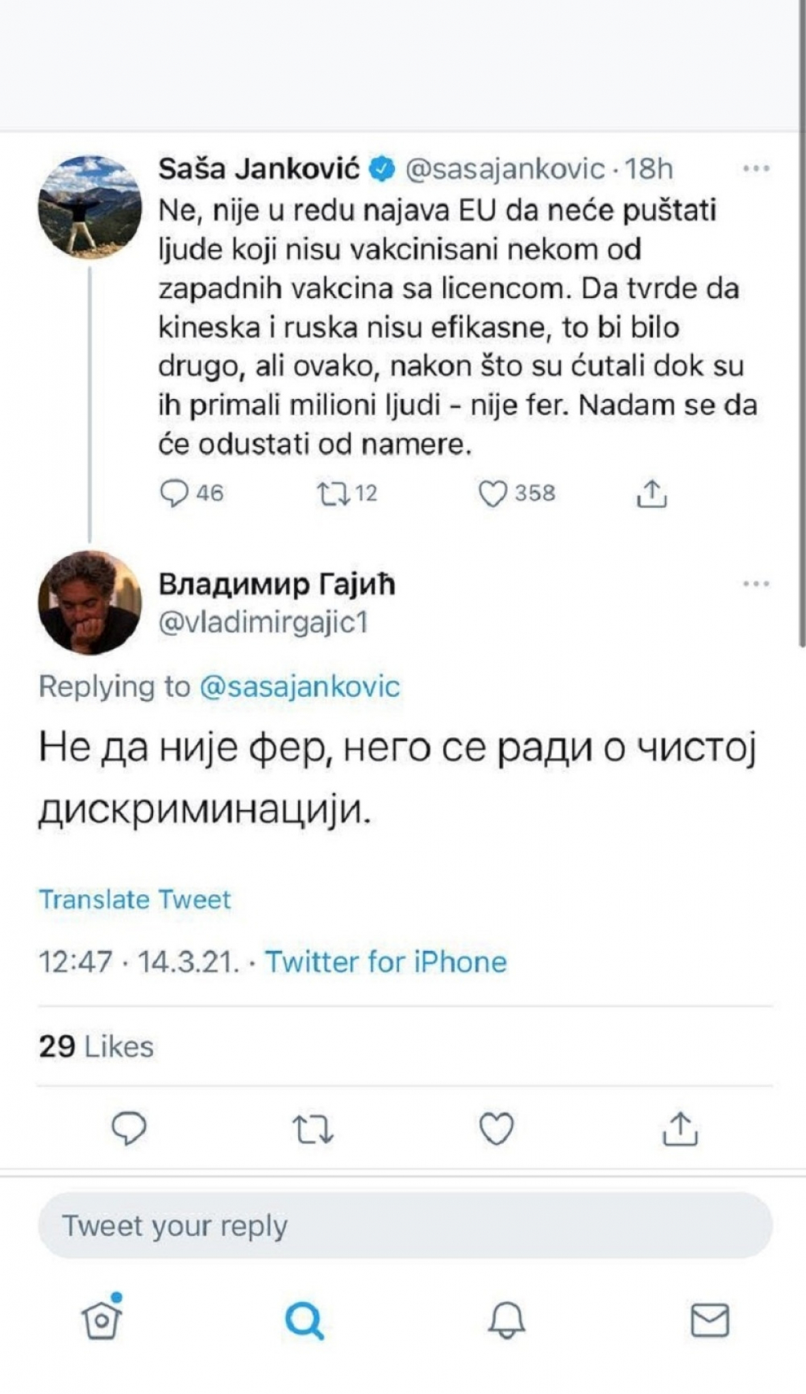Expand more options on Vladimir Gajić's reply
The width and height of the screenshot is (806, 1394).
pyautogui.click(x=756, y=583)
